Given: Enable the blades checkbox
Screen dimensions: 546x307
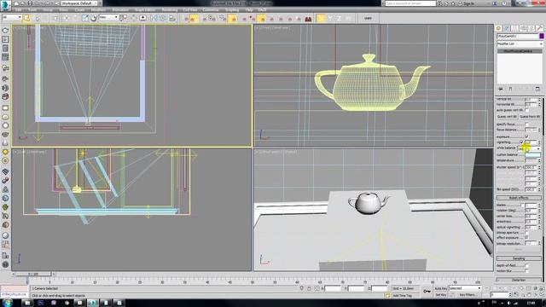Looking at the screenshot, I should pyautogui.click(x=522, y=205).
